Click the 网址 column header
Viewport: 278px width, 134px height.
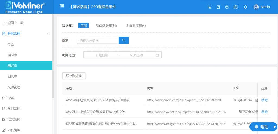point(150,88)
